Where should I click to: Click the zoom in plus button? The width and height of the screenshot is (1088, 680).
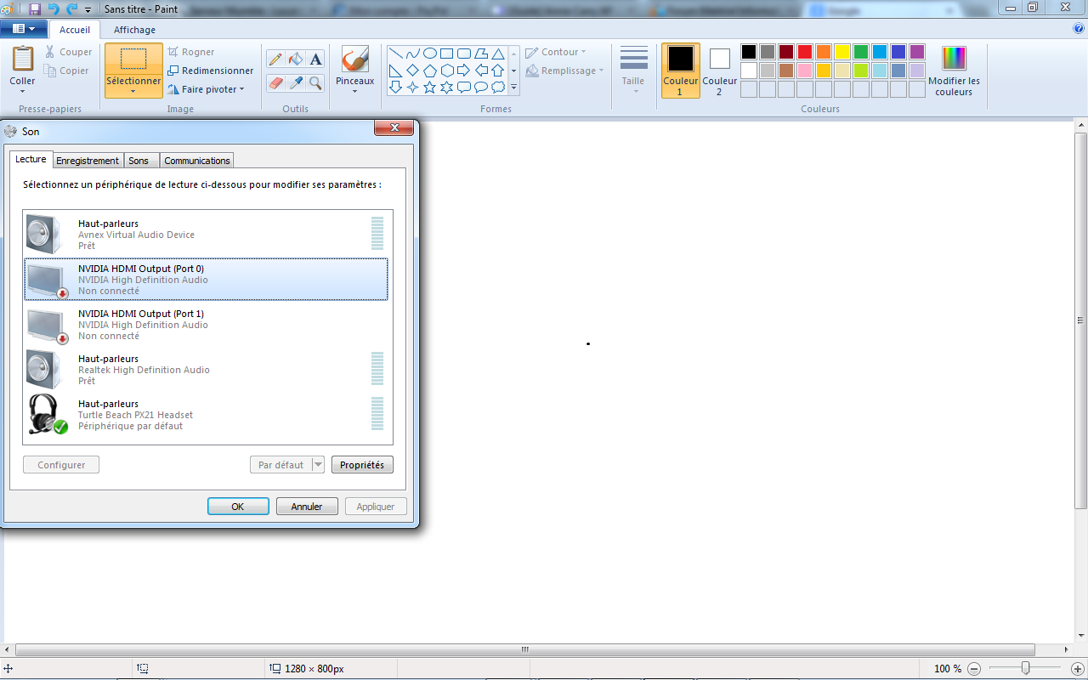1078,669
